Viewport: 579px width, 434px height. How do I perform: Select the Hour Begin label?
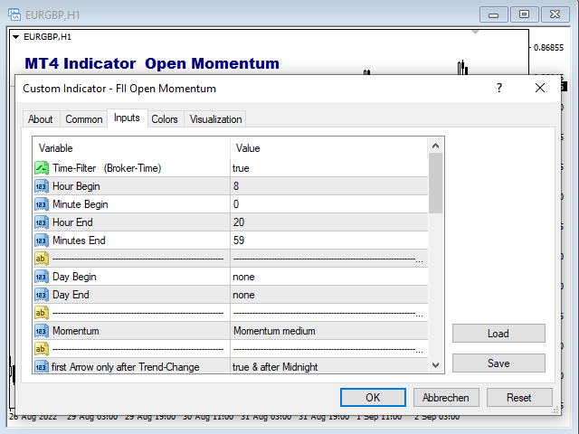tap(76, 186)
